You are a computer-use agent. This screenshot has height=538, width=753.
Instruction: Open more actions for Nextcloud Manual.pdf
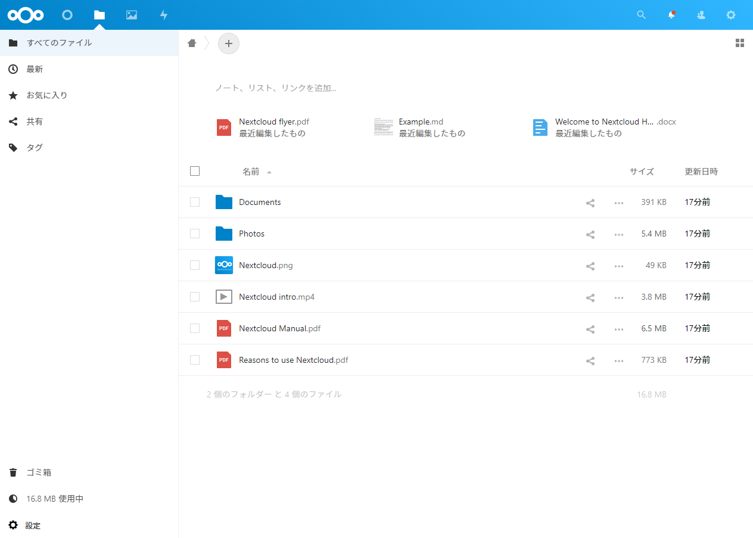click(x=619, y=329)
